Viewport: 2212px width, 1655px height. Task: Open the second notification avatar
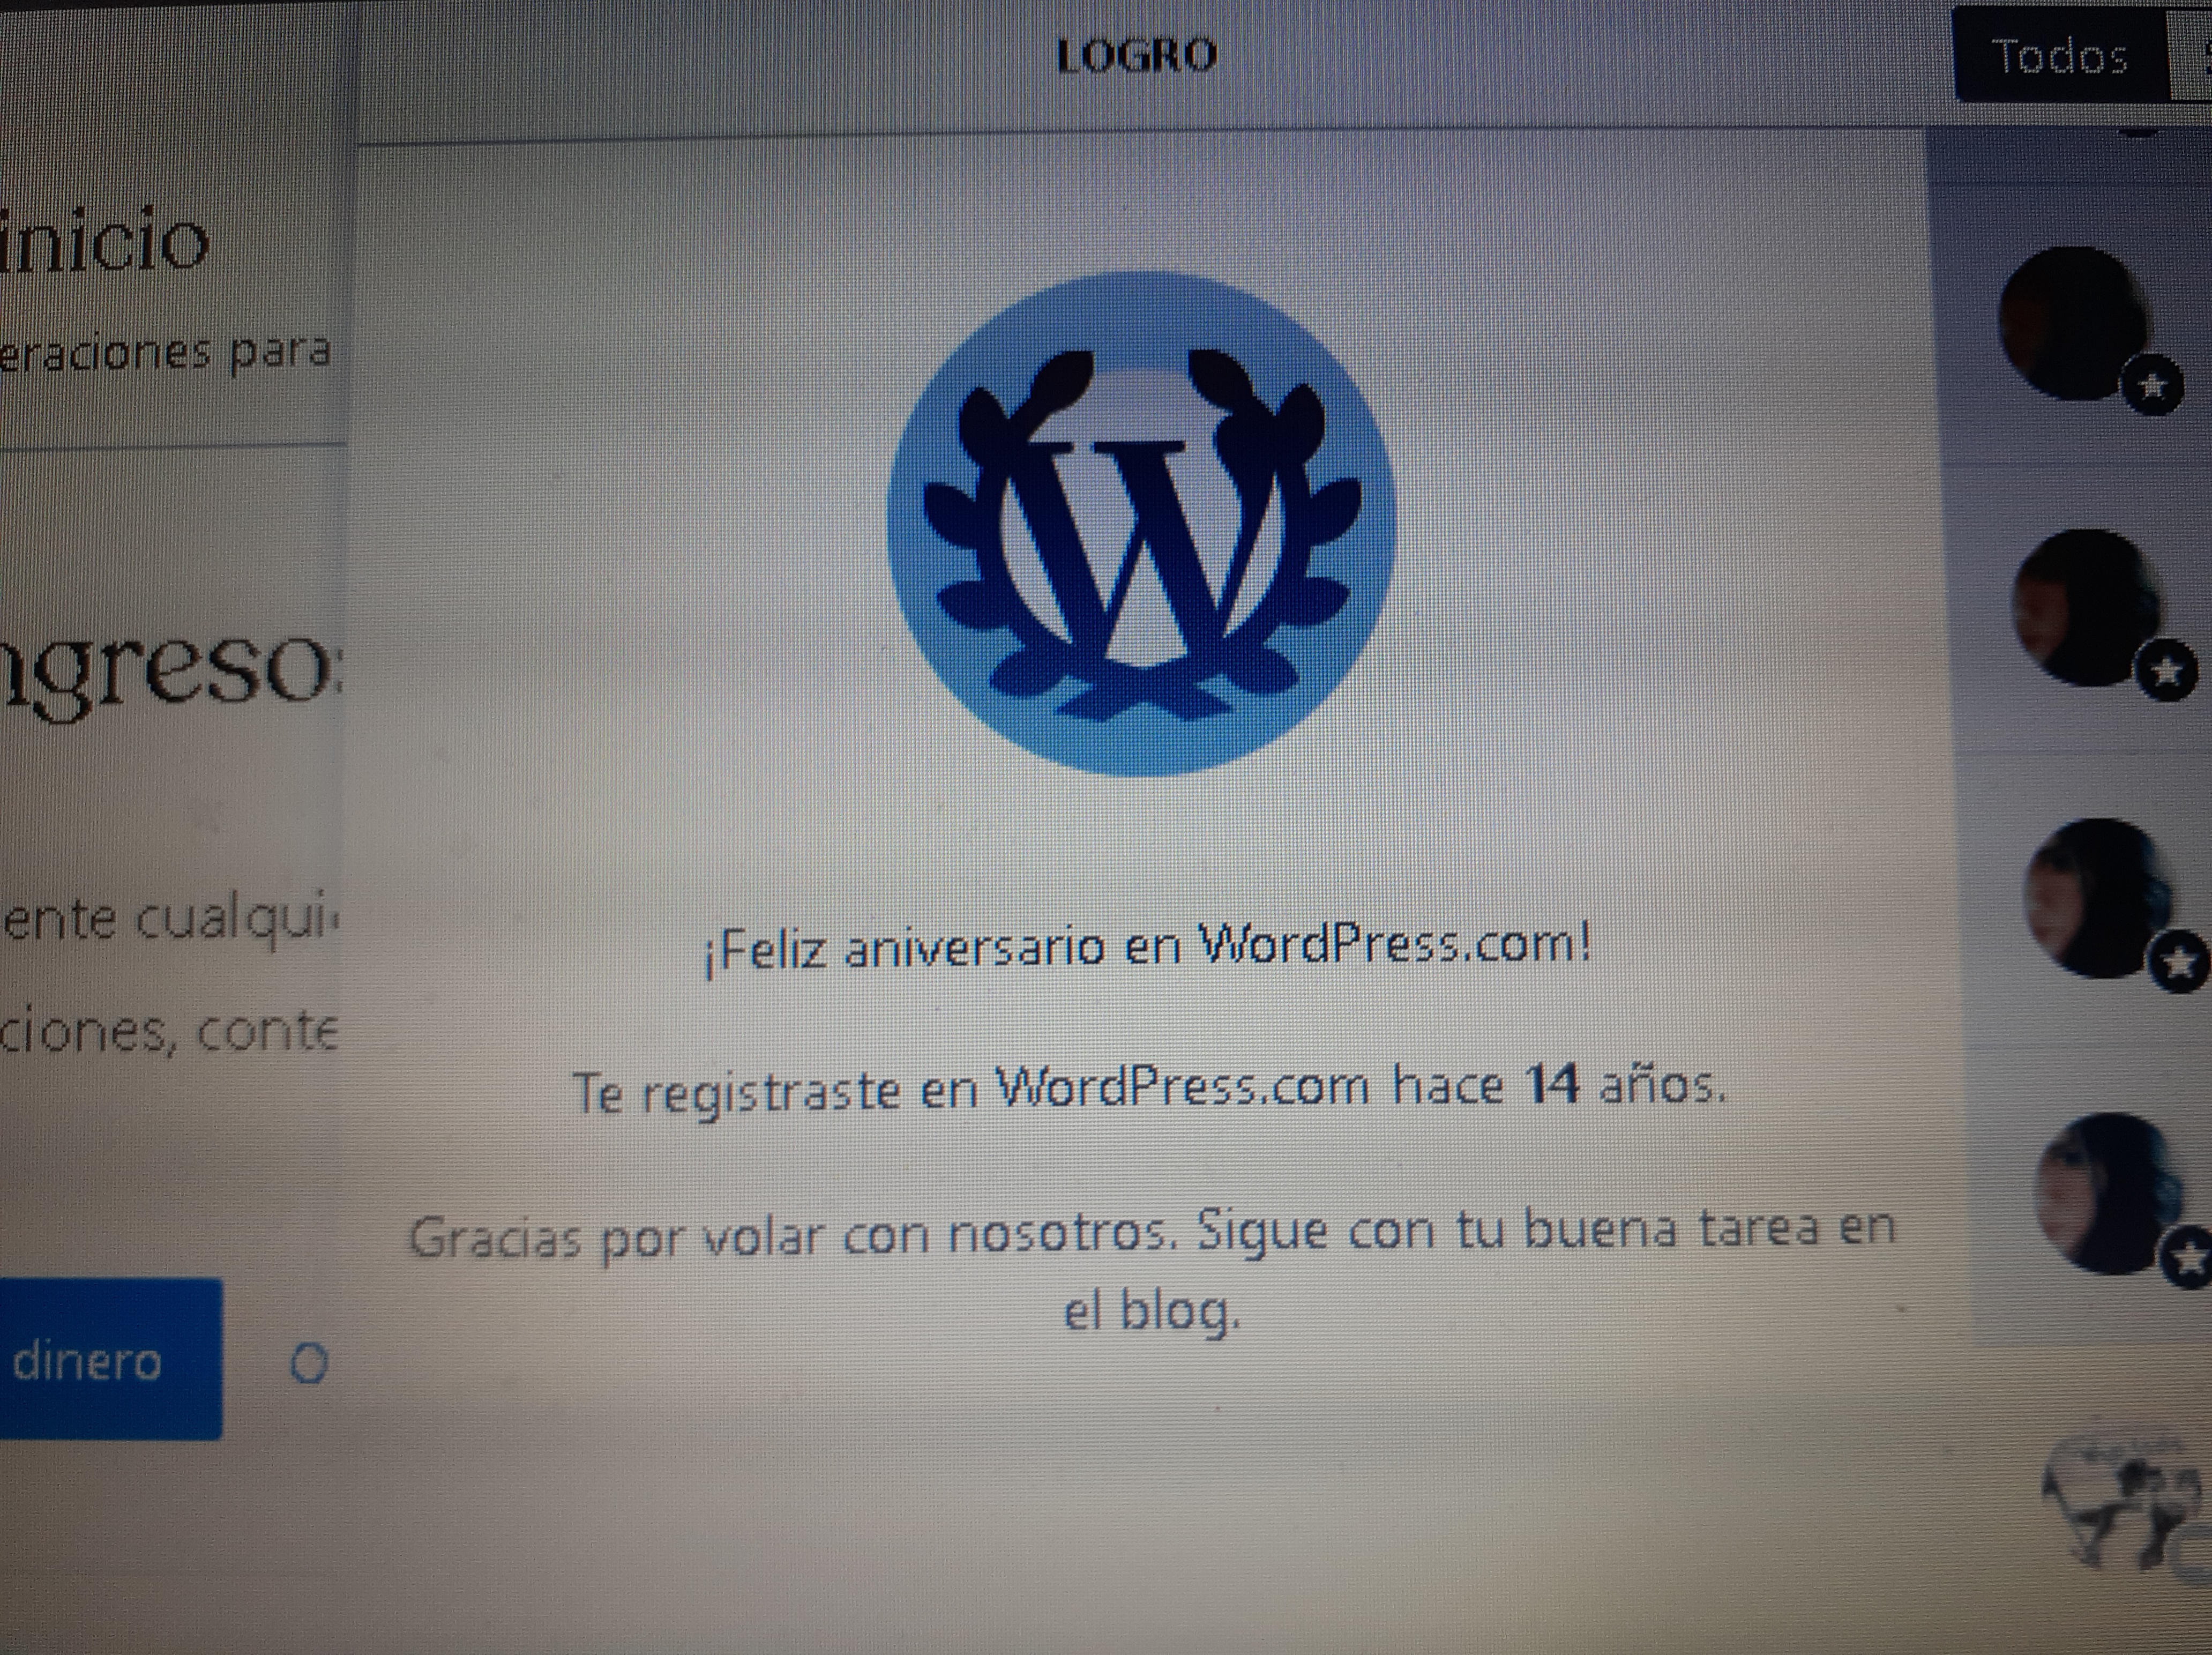pyautogui.click(x=2085, y=607)
